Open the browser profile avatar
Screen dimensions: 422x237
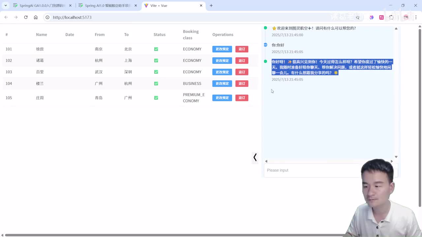point(406,17)
